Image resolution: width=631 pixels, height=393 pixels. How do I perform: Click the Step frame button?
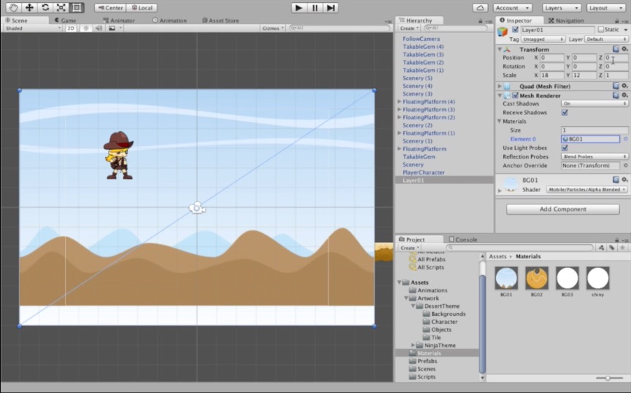click(x=331, y=7)
